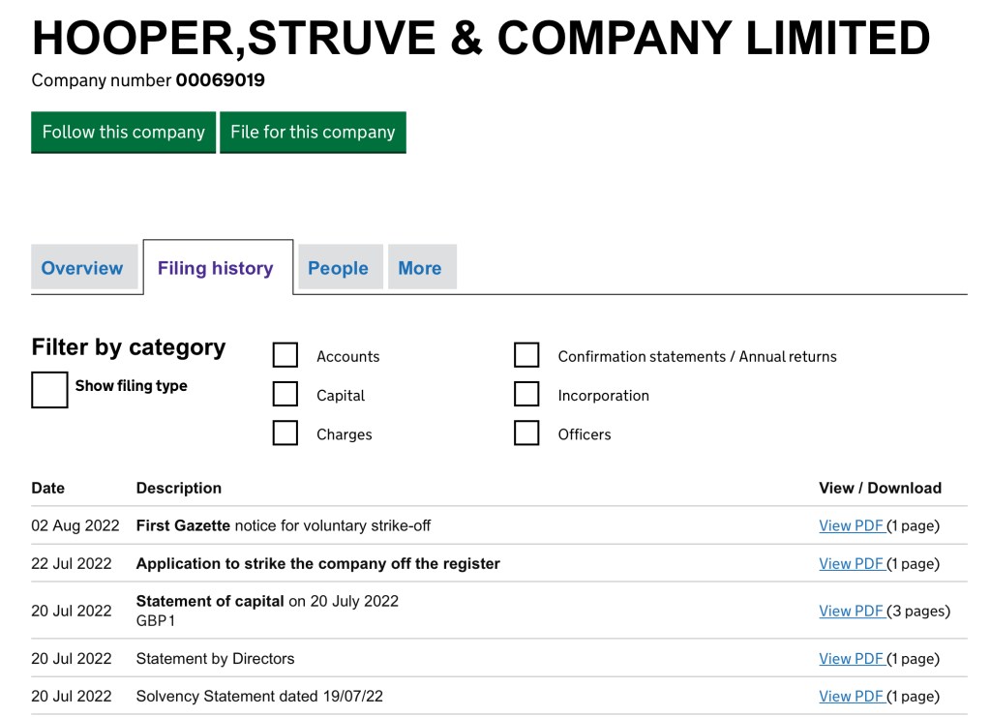View the Solvency Statement PDF
Image resolution: width=991 pixels, height=717 pixels.
pyautogui.click(x=851, y=697)
